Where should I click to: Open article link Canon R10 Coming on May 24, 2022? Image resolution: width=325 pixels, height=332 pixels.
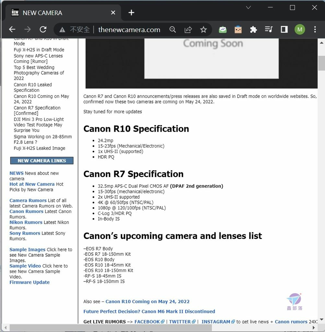pyautogui.click(x=147, y=302)
